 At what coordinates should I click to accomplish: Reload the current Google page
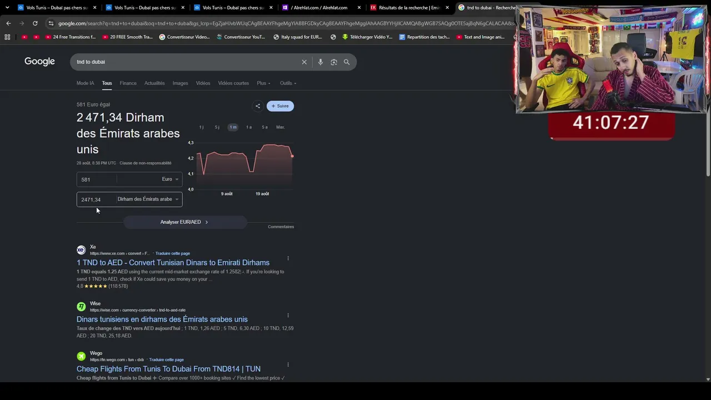[35, 23]
